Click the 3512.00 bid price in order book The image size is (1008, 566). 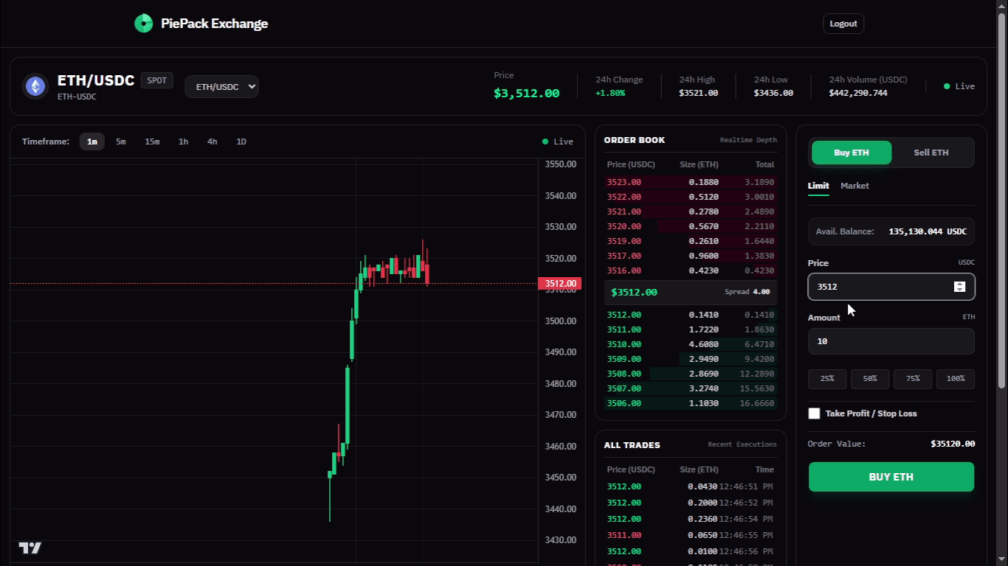[x=624, y=315]
